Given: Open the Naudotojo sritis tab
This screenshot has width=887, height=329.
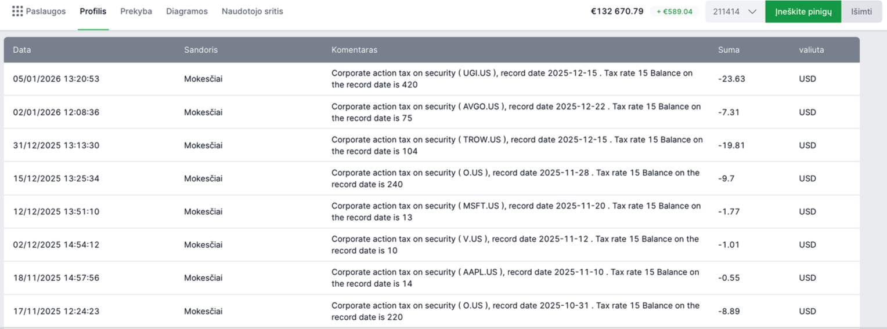Looking at the screenshot, I should click(x=252, y=11).
